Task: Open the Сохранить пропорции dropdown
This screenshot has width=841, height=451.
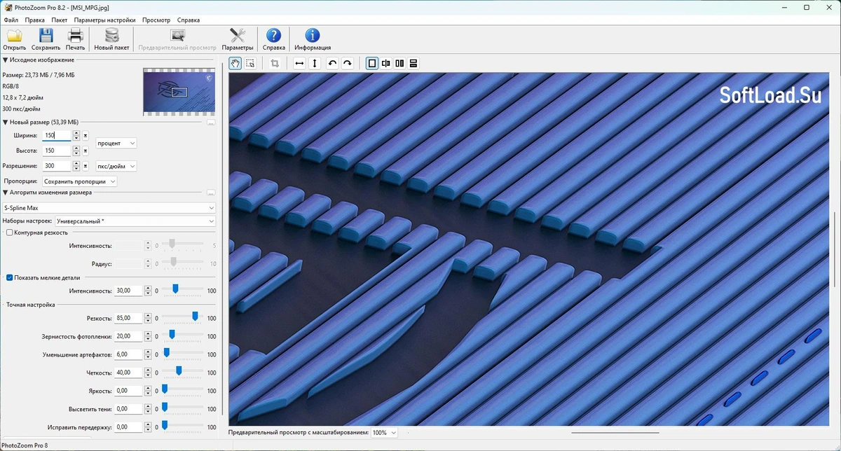Action: pyautogui.click(x=79, y=181)
